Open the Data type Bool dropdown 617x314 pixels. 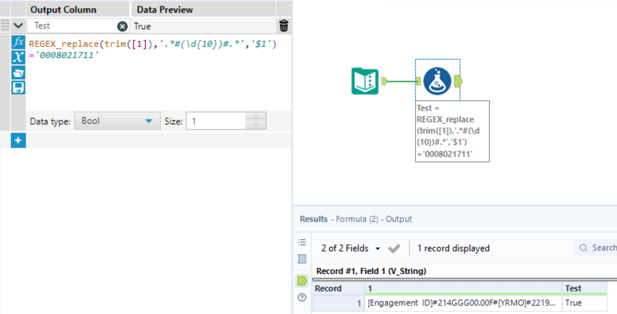(117, 121)
